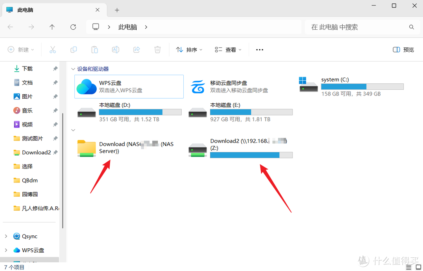Click the sidebar vertical scrollbar
This screenshot has width=423, height=271.
tap(63, 171)
